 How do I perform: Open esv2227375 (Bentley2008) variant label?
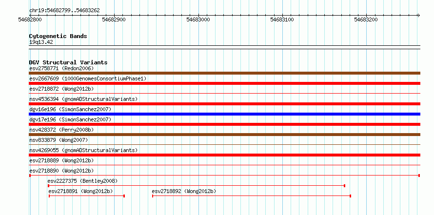click(x=82, y=181)
